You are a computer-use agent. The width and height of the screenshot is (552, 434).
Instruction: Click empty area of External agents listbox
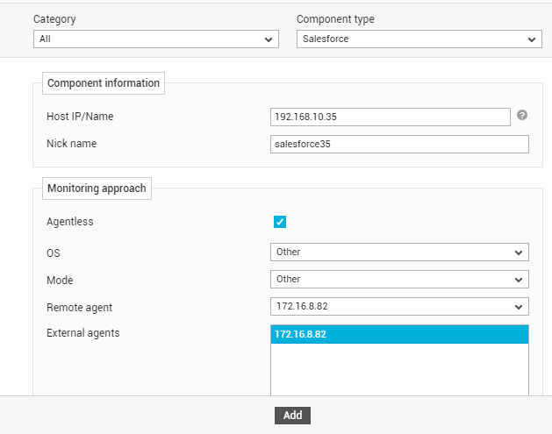pos(399,369)
